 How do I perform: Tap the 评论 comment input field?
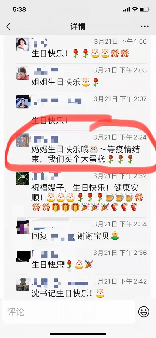(x=68, y=312)
